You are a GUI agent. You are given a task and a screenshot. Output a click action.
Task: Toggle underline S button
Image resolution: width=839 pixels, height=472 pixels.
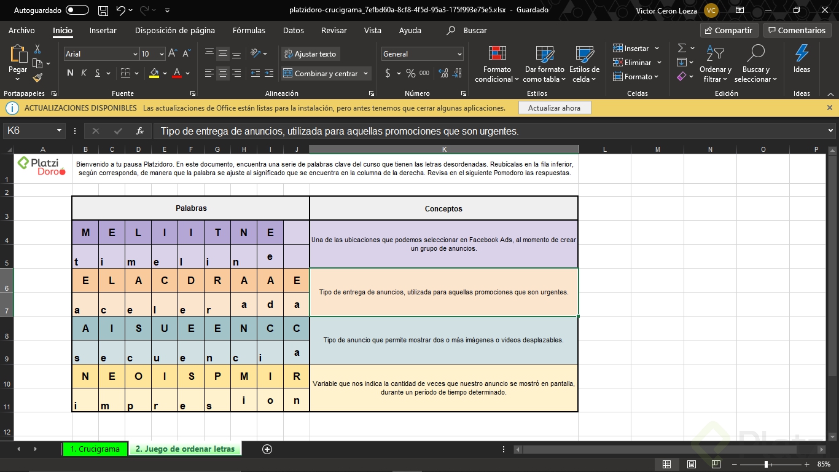coord(97,73)
